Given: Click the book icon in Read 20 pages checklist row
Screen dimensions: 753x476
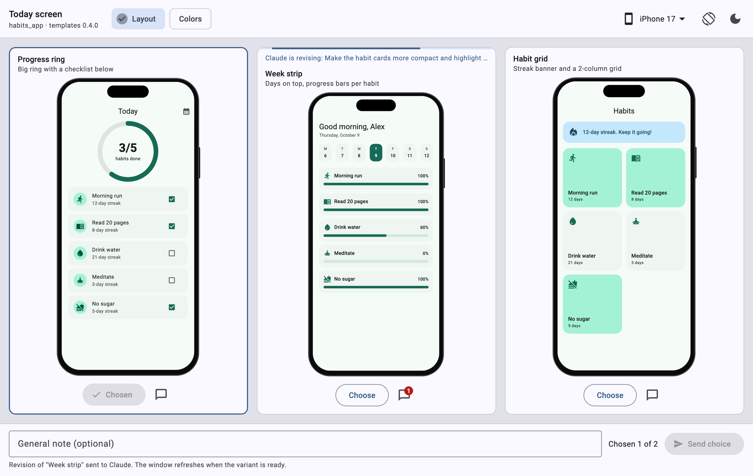Looking at the screenshot, I should pos(80,226).
